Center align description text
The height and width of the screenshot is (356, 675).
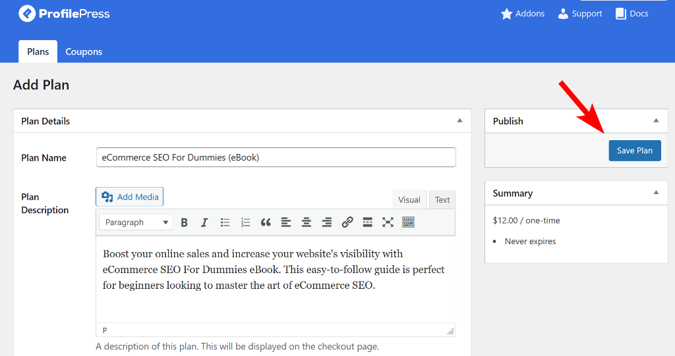coord(307,222)
